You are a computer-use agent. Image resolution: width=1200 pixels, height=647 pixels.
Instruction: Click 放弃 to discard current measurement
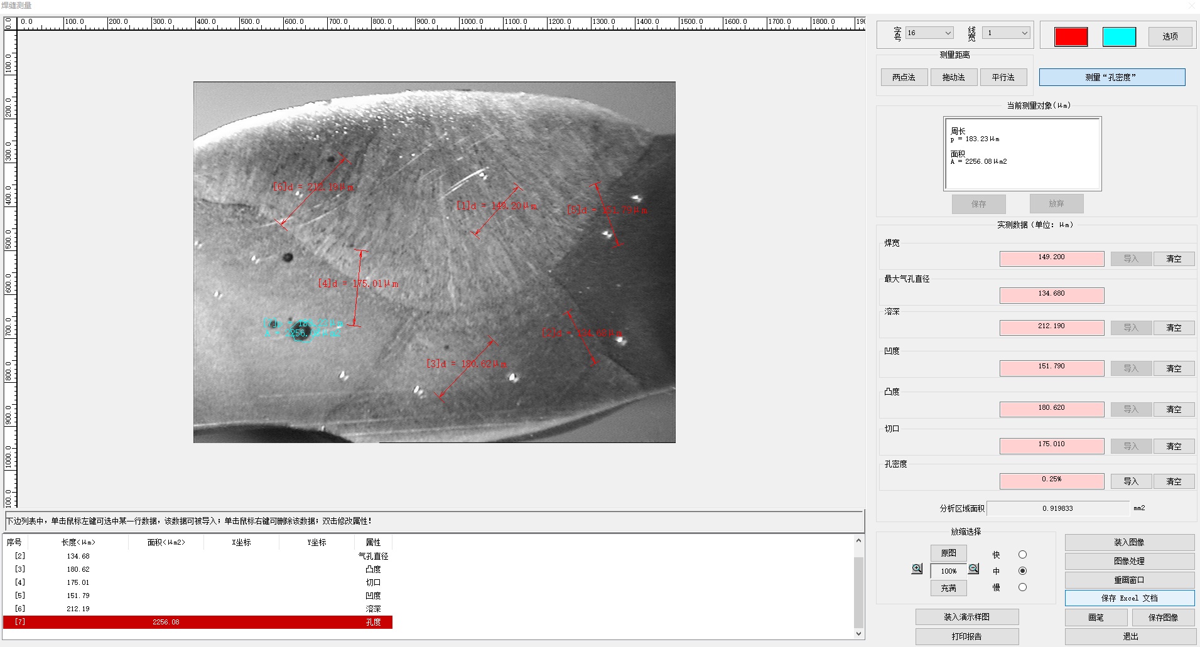(1056, 204)
